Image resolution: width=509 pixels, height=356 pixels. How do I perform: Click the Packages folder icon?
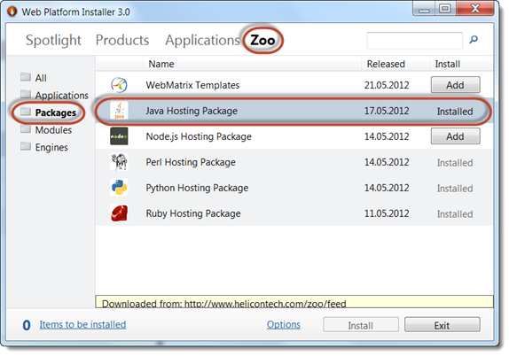coord(26,112)
